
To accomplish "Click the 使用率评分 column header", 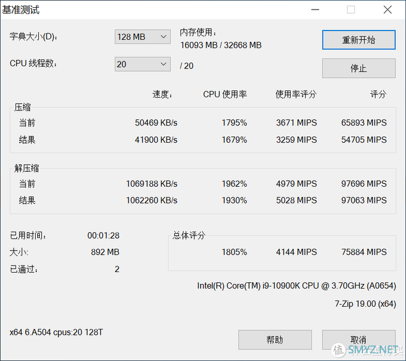I will pos(296,94).
